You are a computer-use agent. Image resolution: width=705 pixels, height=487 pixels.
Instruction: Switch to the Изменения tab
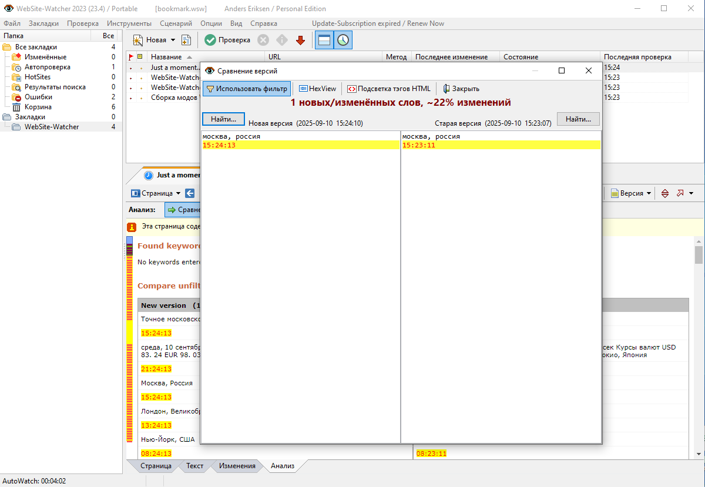(x=237, y=466)
